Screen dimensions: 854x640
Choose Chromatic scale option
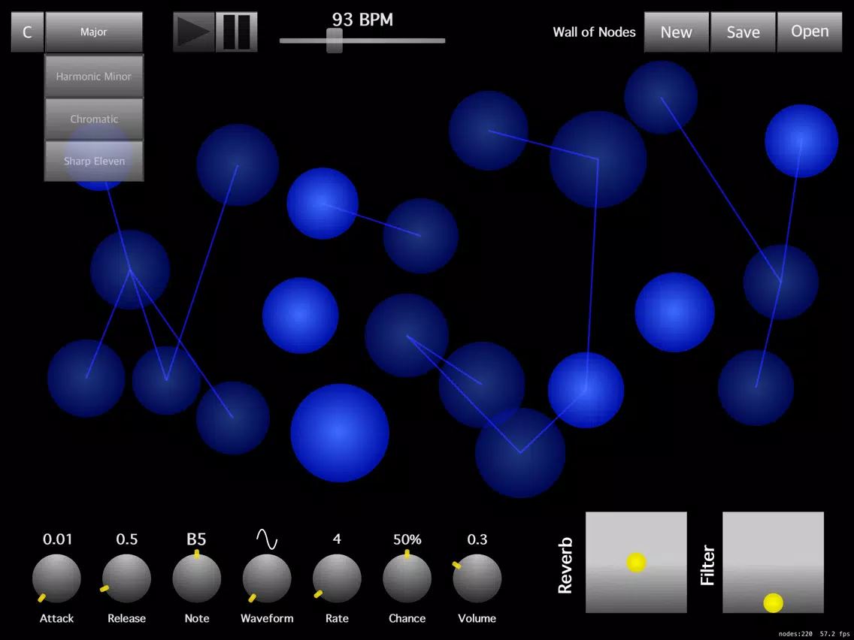coord(94,119)
